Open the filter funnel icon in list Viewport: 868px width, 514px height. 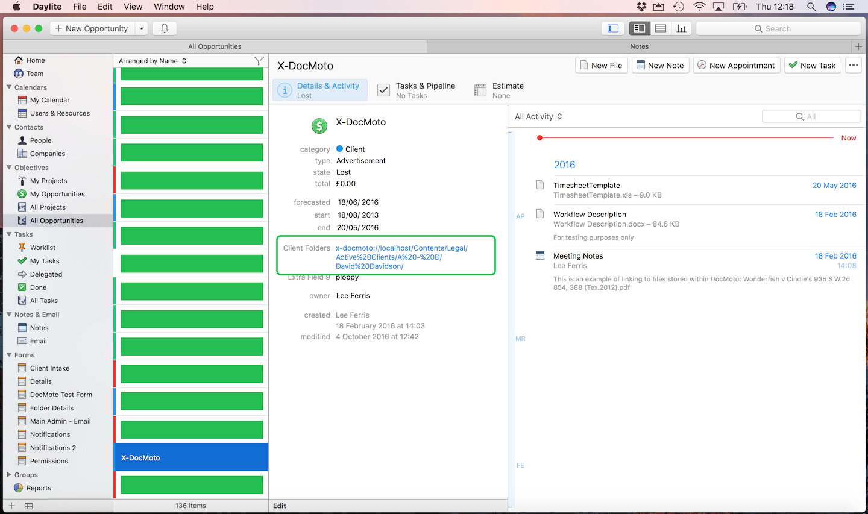click(259, 61)
